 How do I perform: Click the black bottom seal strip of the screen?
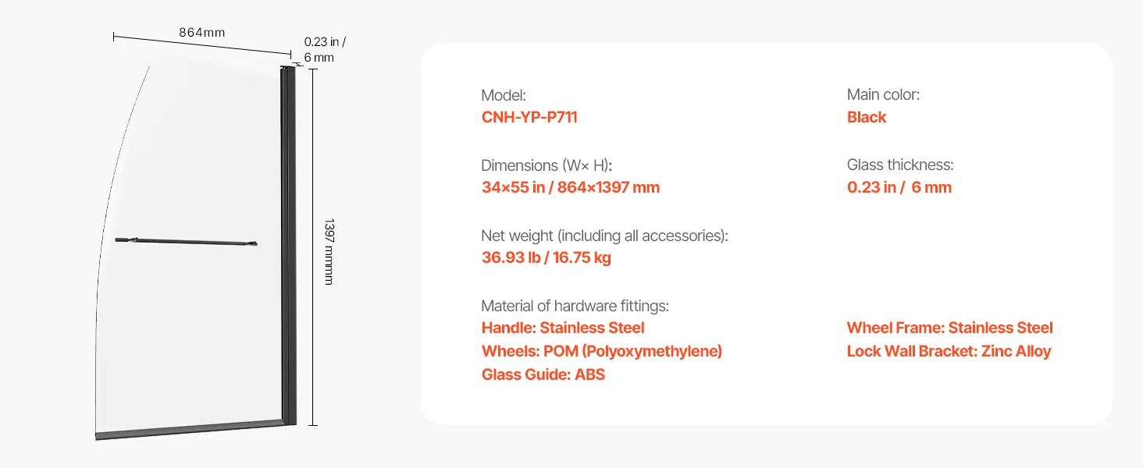click(x=187, y=430)
